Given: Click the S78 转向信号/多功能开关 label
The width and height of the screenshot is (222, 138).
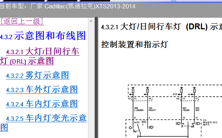Looking at the screenshot, I should pyautogui.click(x=210, y=123).
